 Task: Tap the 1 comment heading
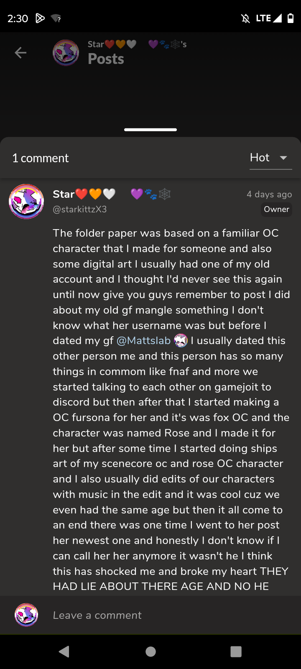[x=41, y=158]
